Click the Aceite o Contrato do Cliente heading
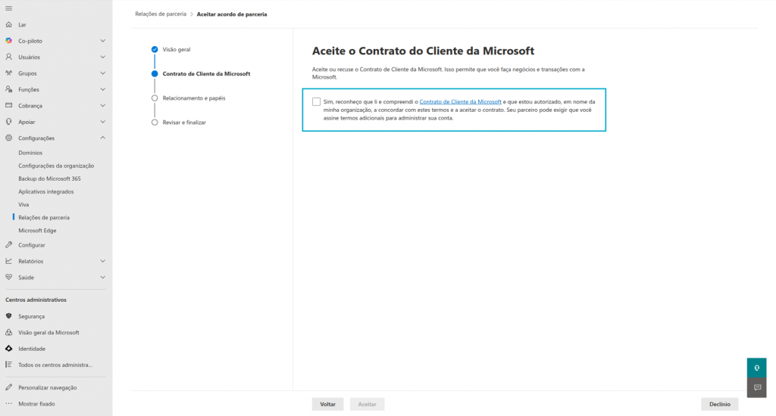Screen dimensions: 776x416 (x=423, y=51)
